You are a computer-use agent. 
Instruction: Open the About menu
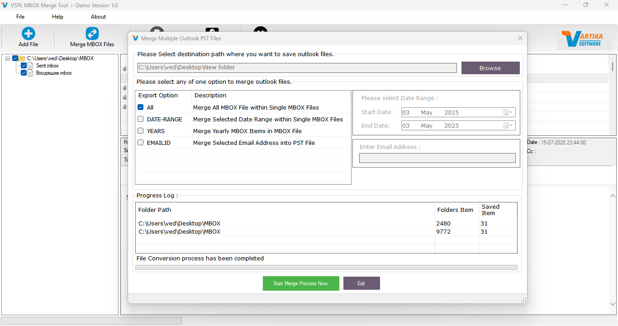[98, 17]
